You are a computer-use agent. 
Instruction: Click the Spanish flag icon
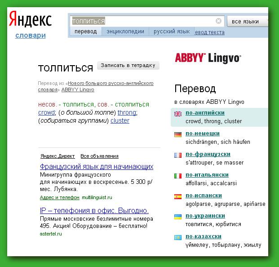[x=178, y=196]
